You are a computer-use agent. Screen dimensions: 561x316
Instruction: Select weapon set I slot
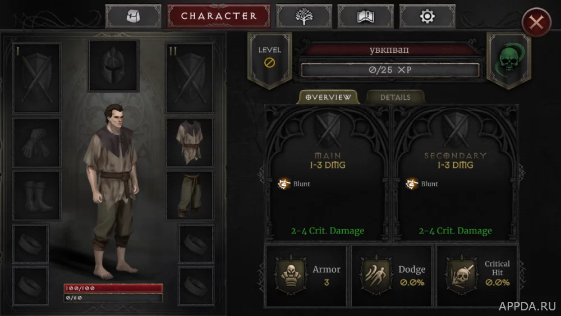[x=36, y=78]
